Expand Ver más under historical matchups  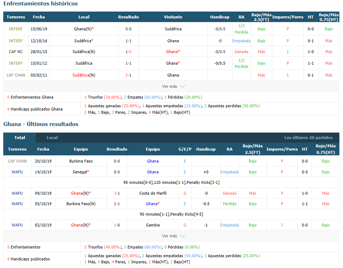click(173, 86)
